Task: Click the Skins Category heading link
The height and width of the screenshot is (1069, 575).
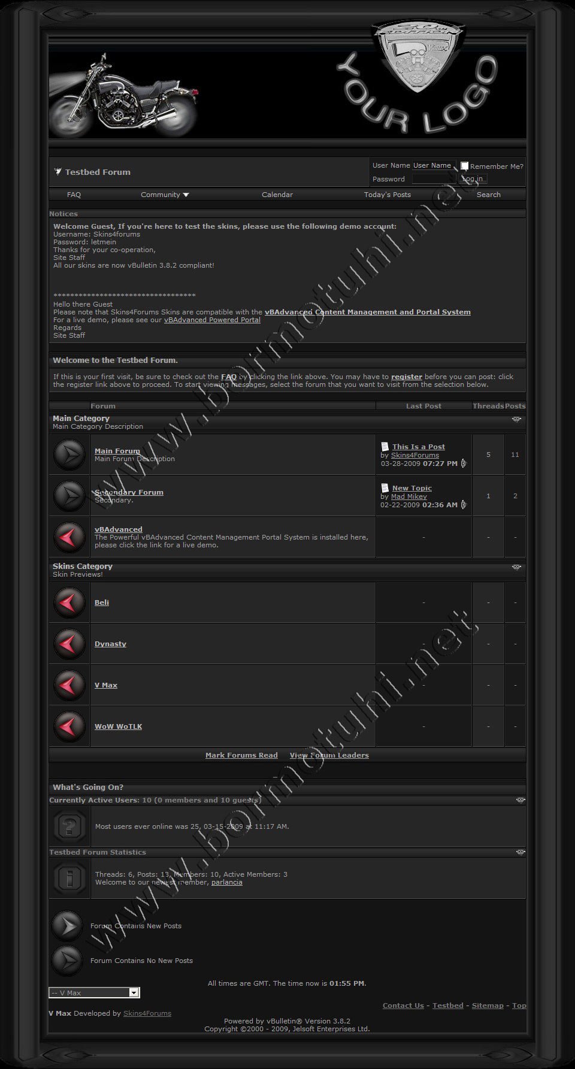Action: pyautogui.click(x=83, y=567)
